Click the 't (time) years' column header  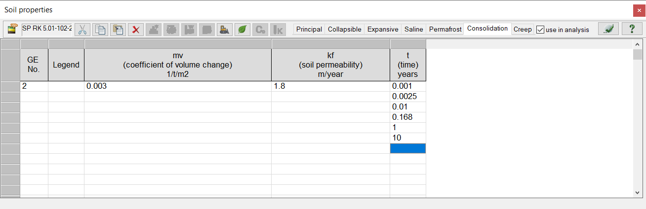408,65
